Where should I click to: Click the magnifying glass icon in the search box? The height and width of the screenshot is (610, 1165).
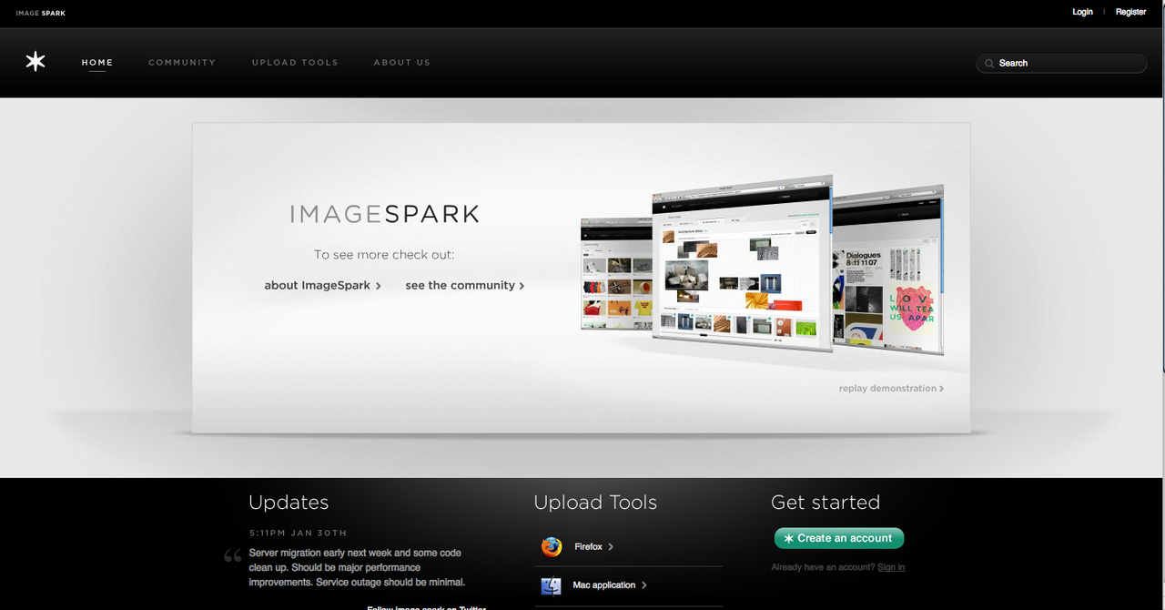coord(988,63)
